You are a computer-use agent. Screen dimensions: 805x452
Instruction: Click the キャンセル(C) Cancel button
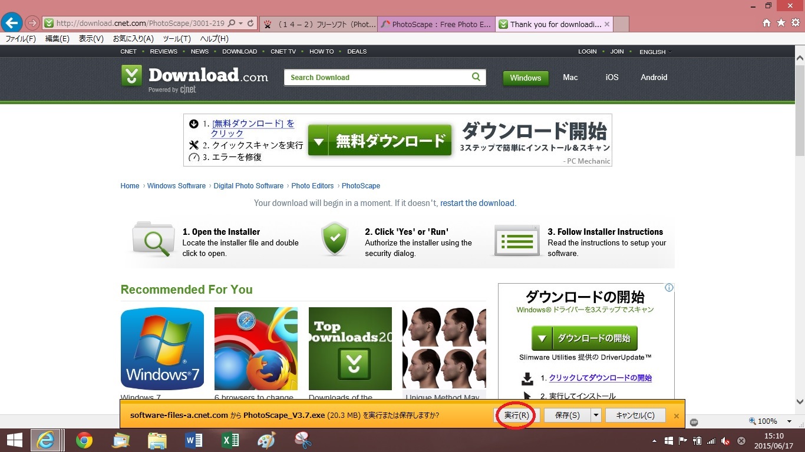(x=635, y=415)
